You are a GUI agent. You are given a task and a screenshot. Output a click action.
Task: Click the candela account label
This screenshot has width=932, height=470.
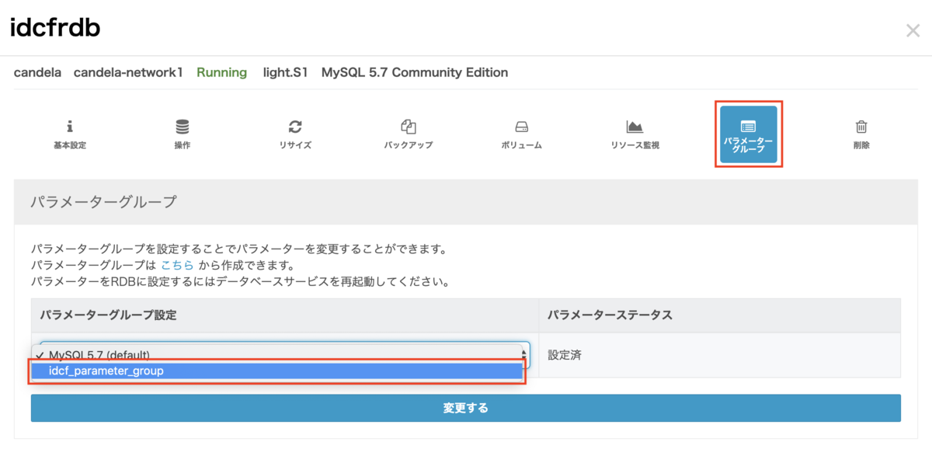(x=37, y=72)
